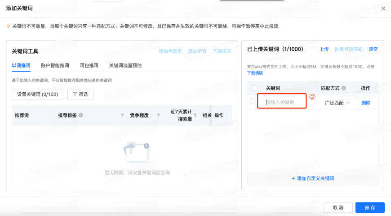Click 添加自定义关键词 link
The width and height of the screenshot is (391, 216).
[313, 178]
